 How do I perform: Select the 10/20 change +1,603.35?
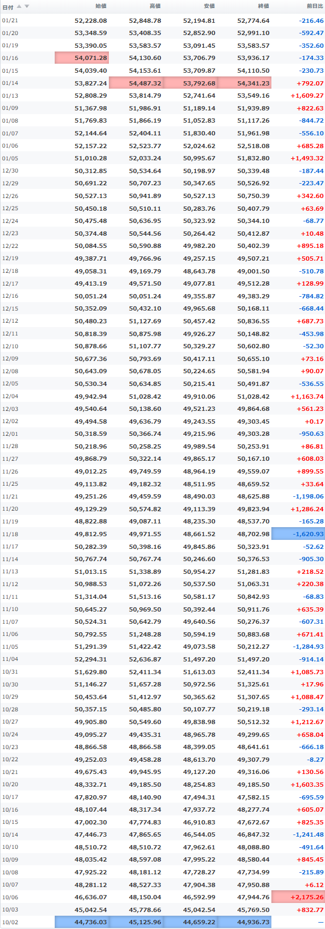[307, 785]
